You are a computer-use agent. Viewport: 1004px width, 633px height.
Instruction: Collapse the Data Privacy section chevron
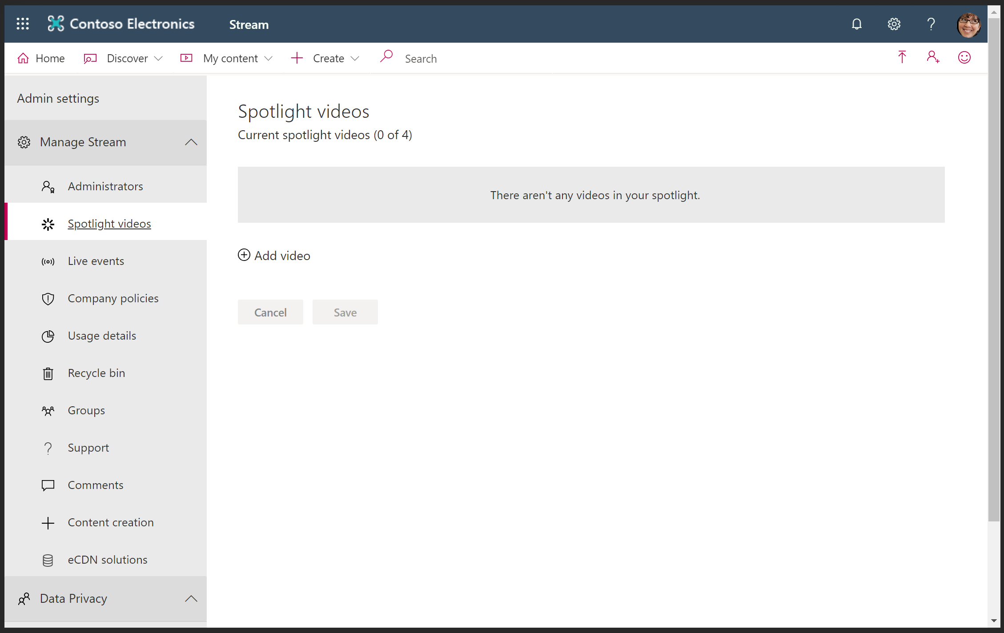tap(191, 599)
